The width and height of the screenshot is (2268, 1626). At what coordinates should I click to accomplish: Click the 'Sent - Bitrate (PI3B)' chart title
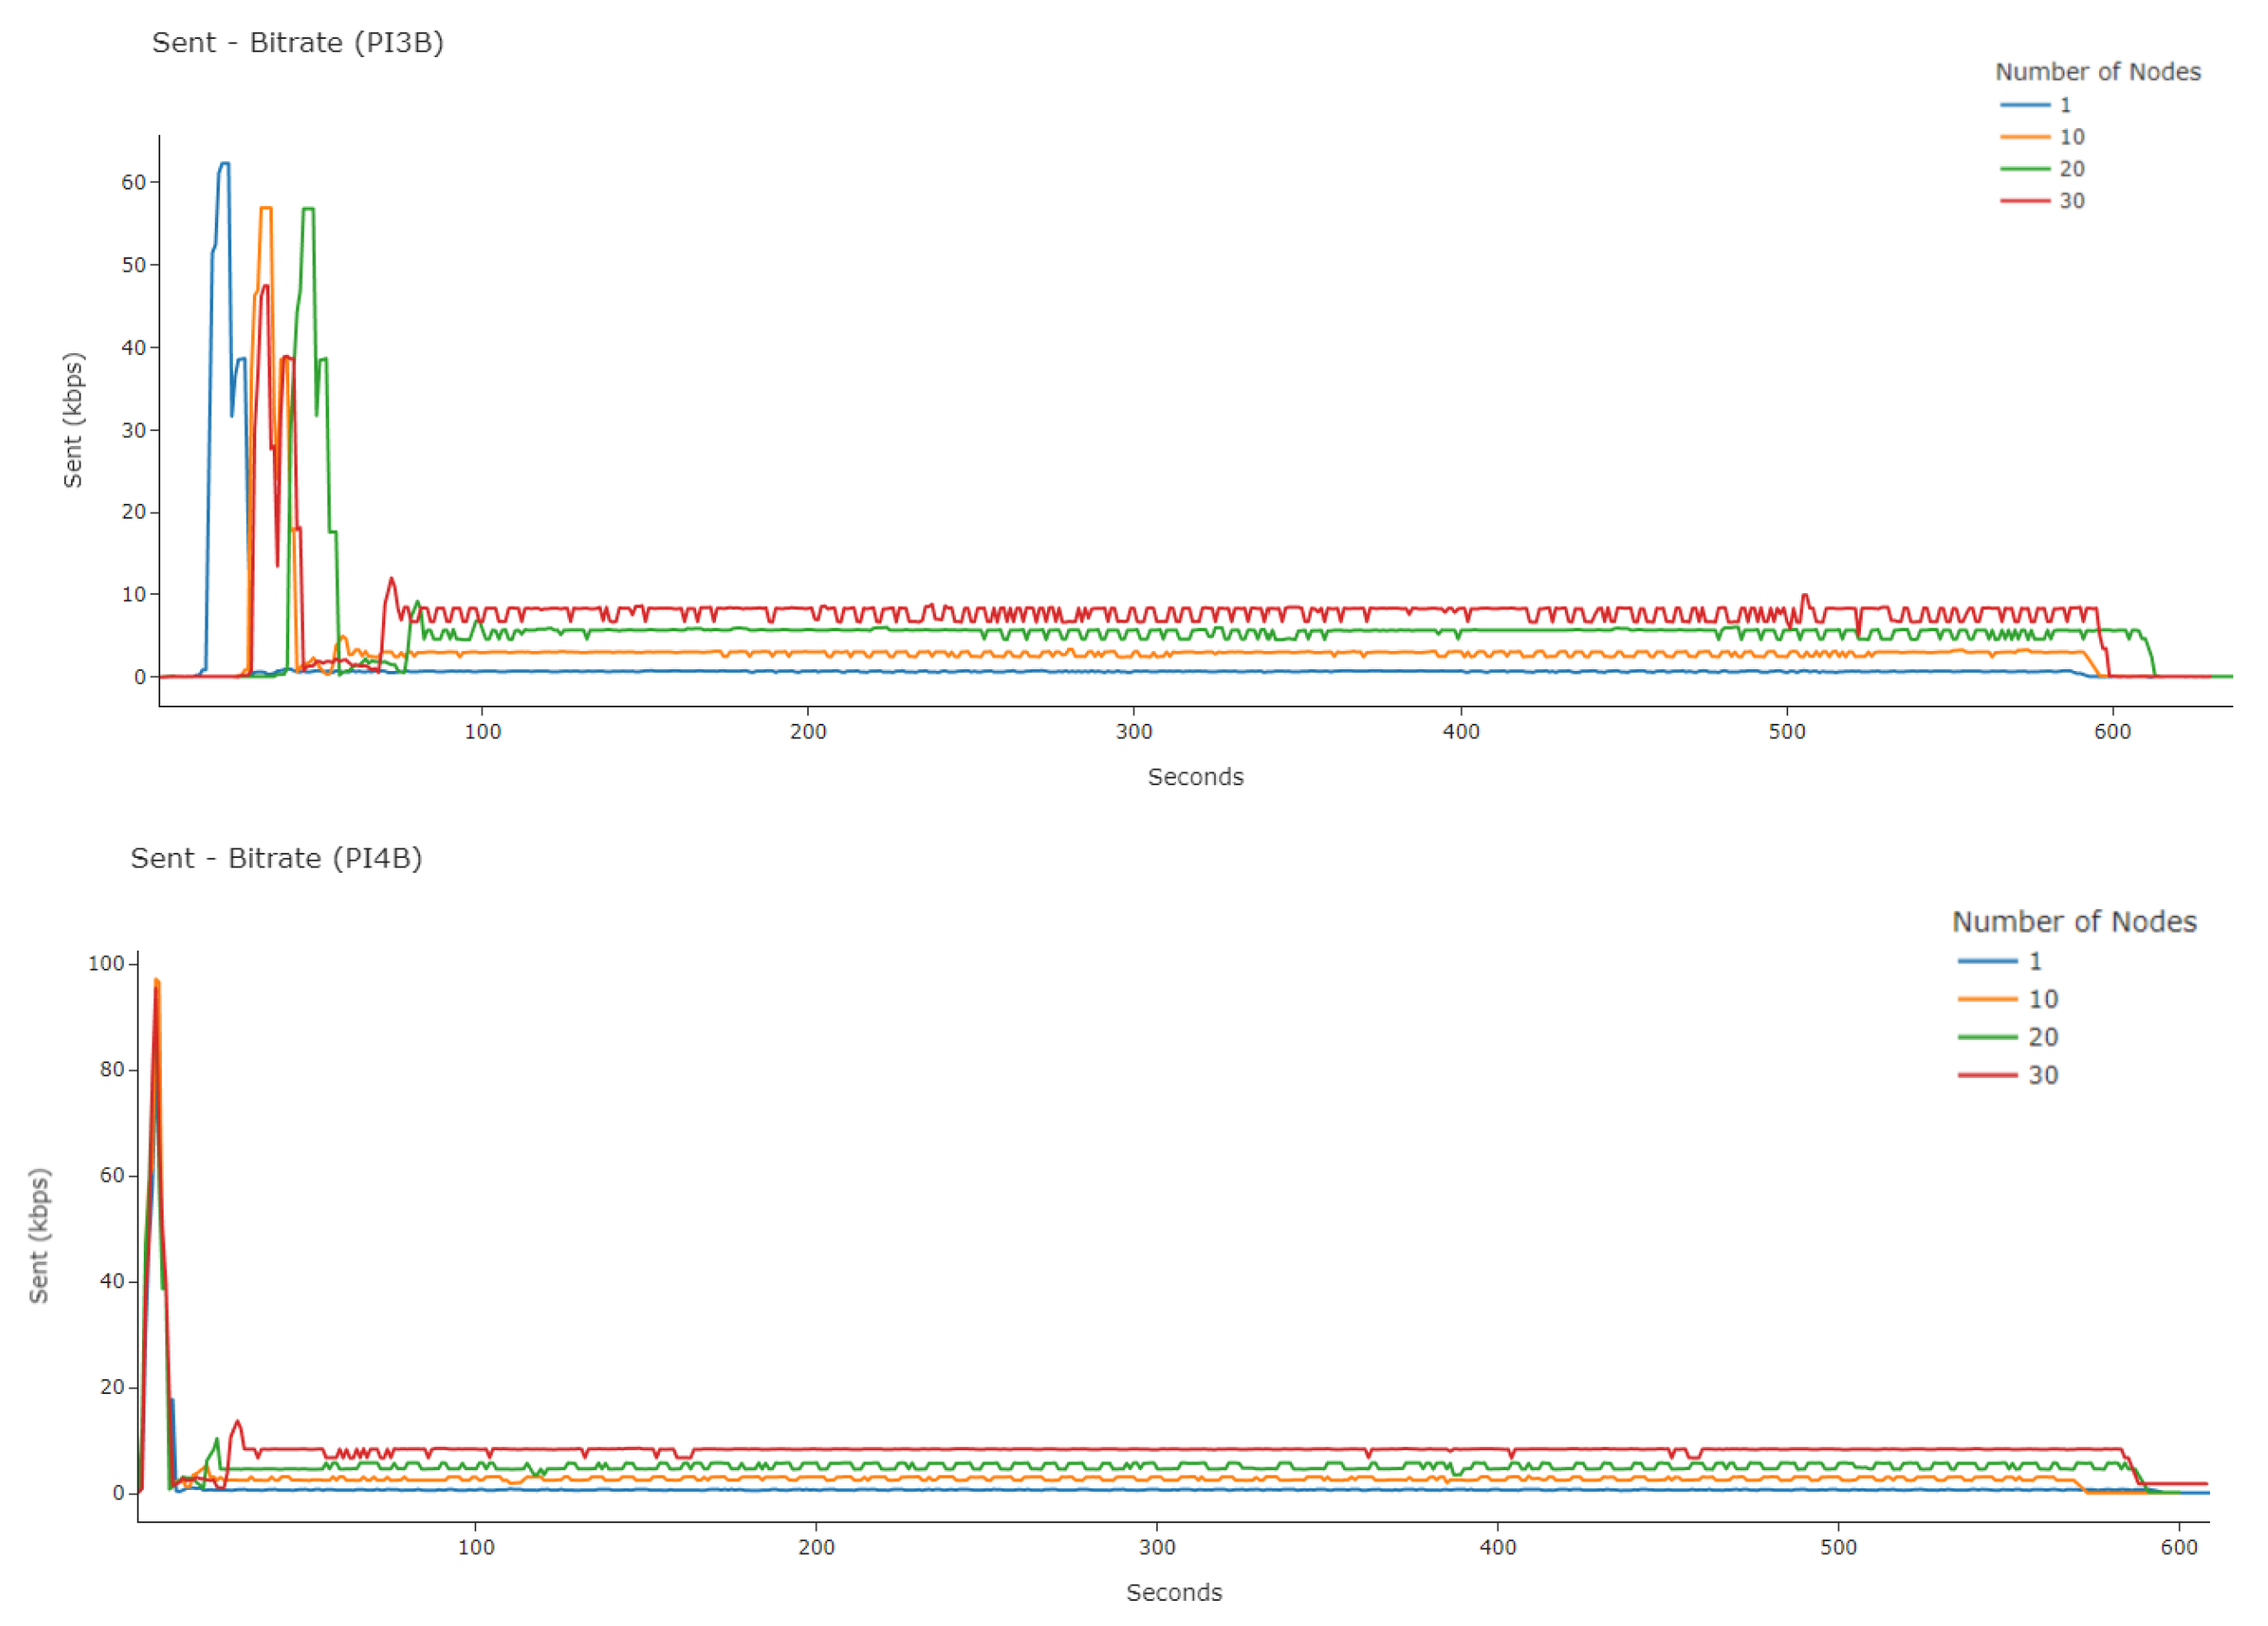tap(297, 43)
